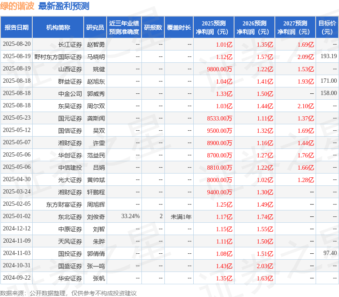Select 国盛证券 cell
The image size is (339, 297).
[x=70, y=266]
